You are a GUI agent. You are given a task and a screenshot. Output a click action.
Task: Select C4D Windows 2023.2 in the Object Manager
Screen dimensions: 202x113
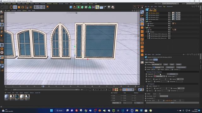(154, 15)
